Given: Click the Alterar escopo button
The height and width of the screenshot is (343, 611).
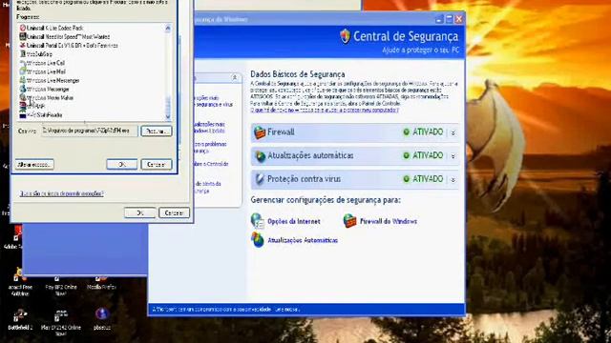Looking at the screenshot, I should 34,165.
